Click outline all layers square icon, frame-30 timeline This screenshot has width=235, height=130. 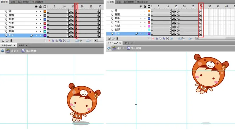click(149, 6)
